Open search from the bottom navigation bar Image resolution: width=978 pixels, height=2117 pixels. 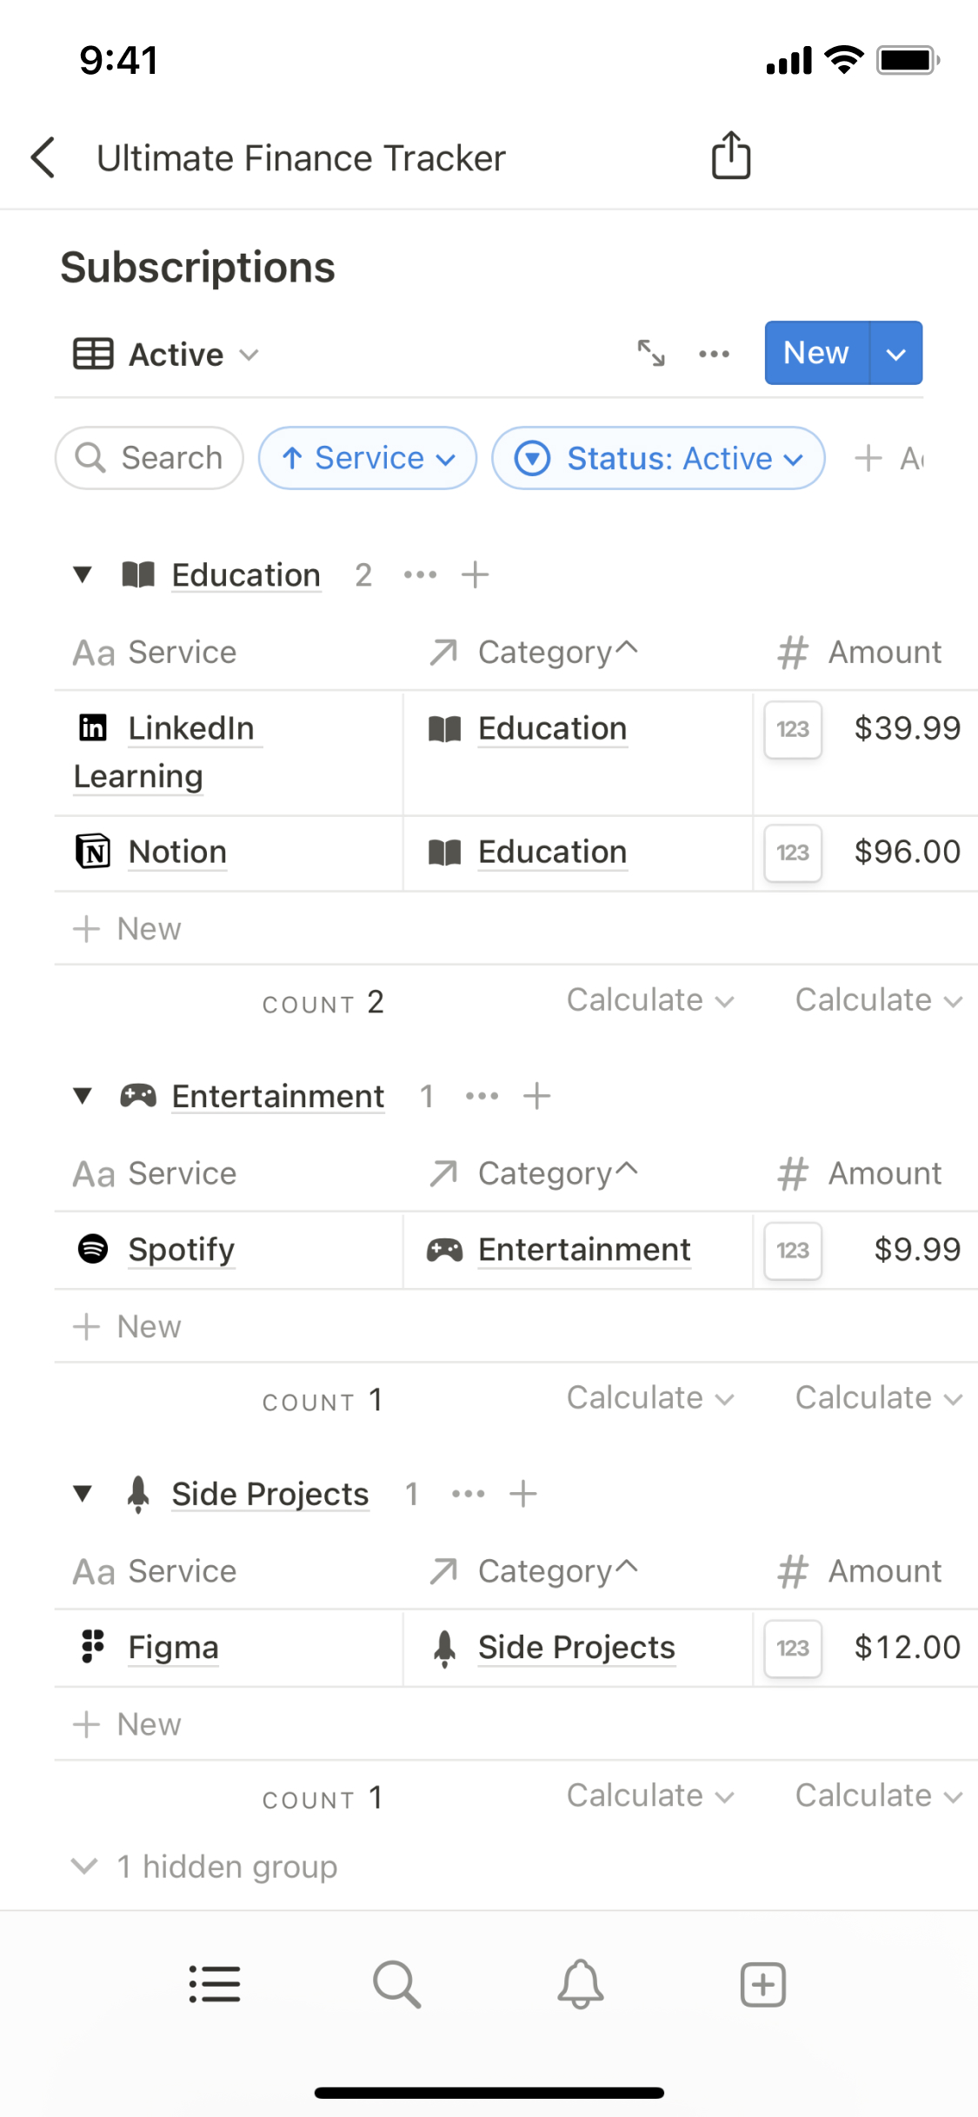click(x=396, y=1984)
